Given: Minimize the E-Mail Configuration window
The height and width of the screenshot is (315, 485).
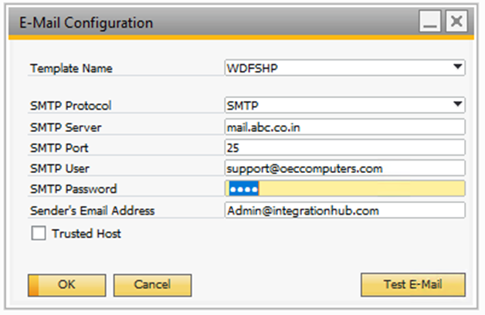Looking at the screenshot, I should [432, 22].
